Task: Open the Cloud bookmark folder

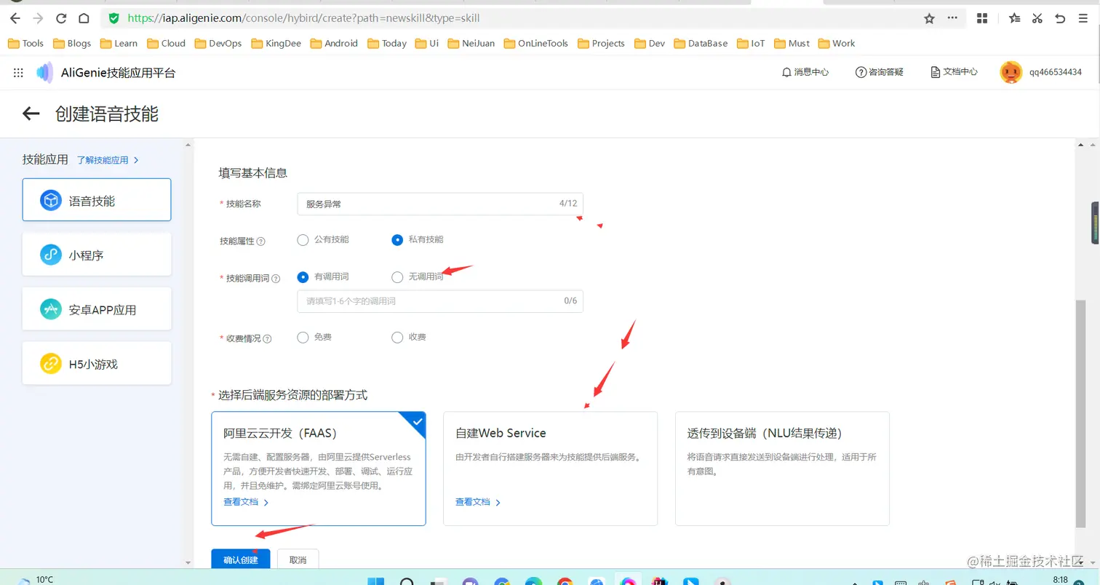Action: point(166,44)
